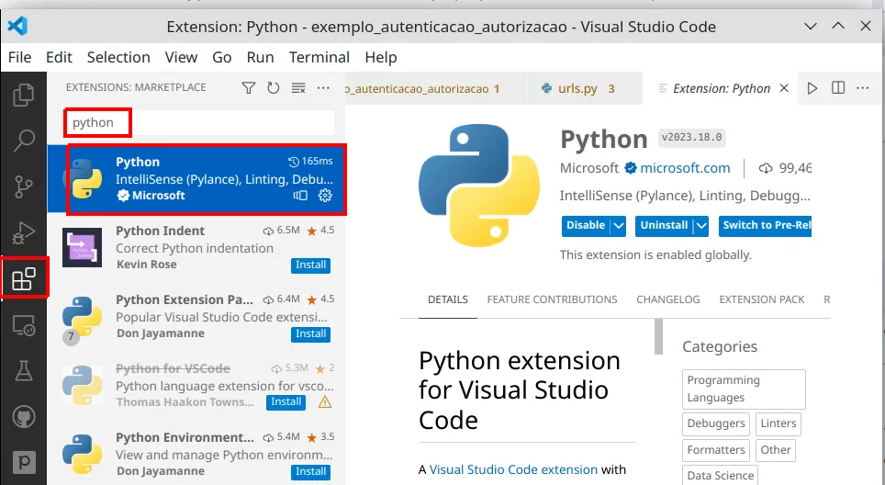Select the EXTENSION PACK tab
This screenshot has width=885, height=485.
click(761, 299)
